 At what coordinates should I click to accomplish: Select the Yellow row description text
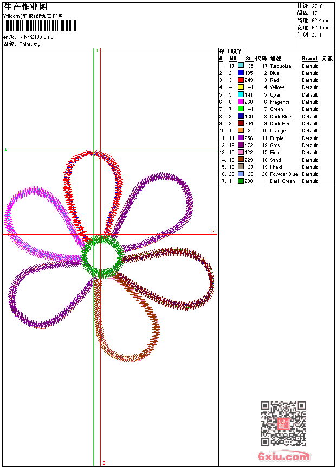(277, 87)
